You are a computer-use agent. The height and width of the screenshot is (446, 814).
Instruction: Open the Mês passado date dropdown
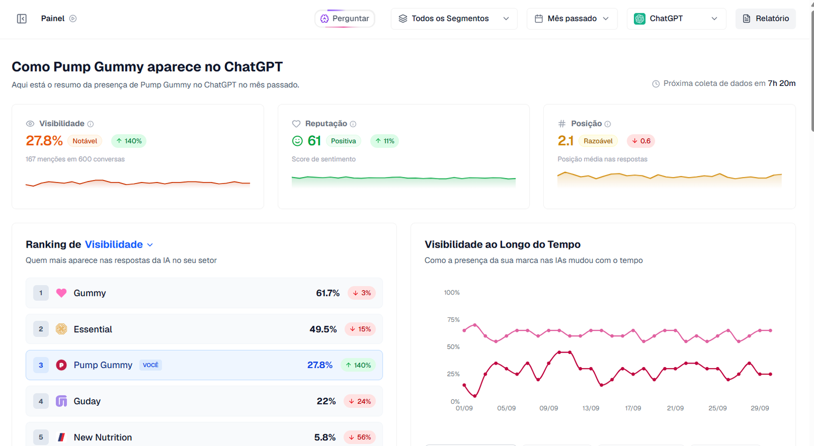point(572,19)
